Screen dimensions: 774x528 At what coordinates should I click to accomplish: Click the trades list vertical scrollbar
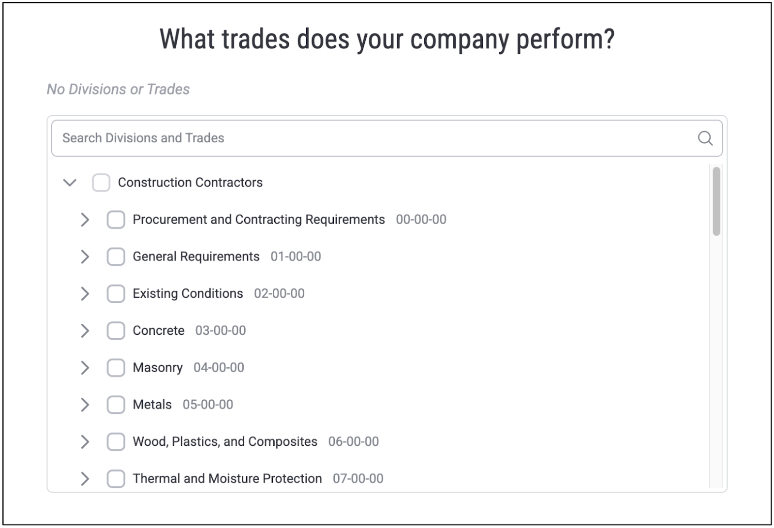(x=716, y=201)
